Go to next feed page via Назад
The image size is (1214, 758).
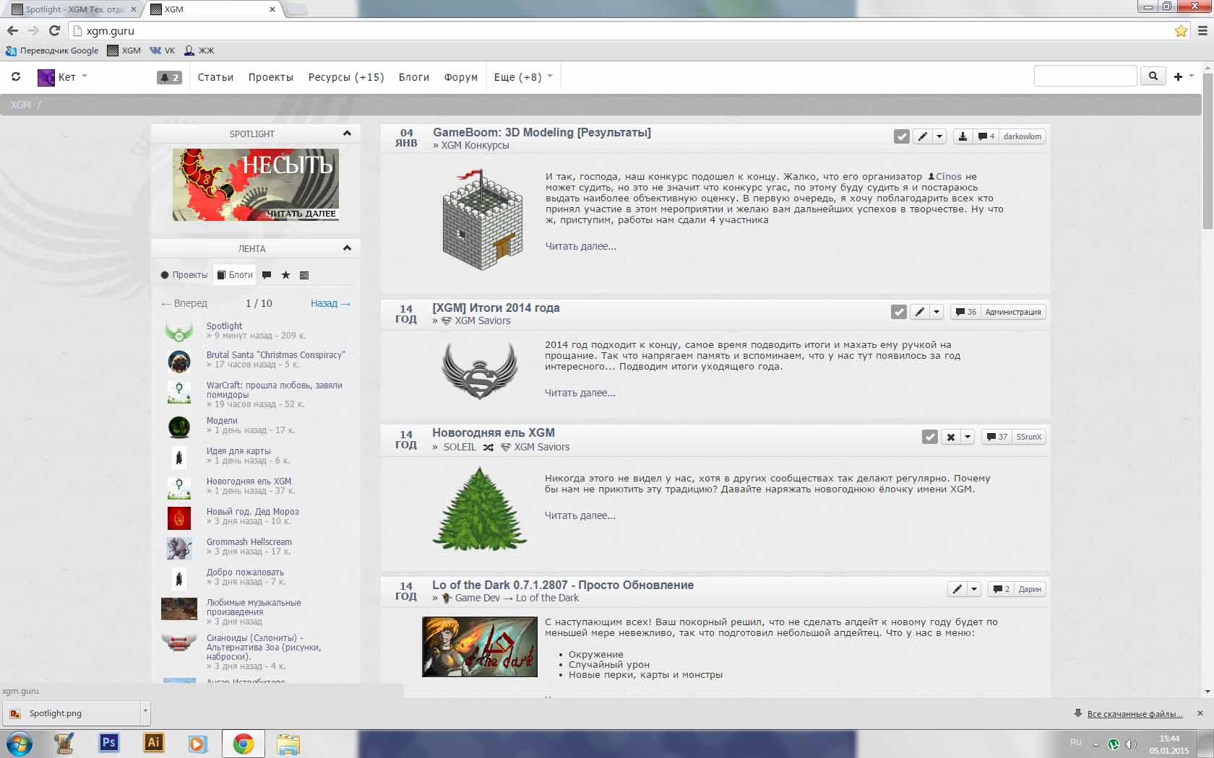(x=330, y=303)
